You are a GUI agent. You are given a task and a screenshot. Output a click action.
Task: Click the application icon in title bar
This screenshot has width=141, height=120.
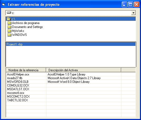3,4
